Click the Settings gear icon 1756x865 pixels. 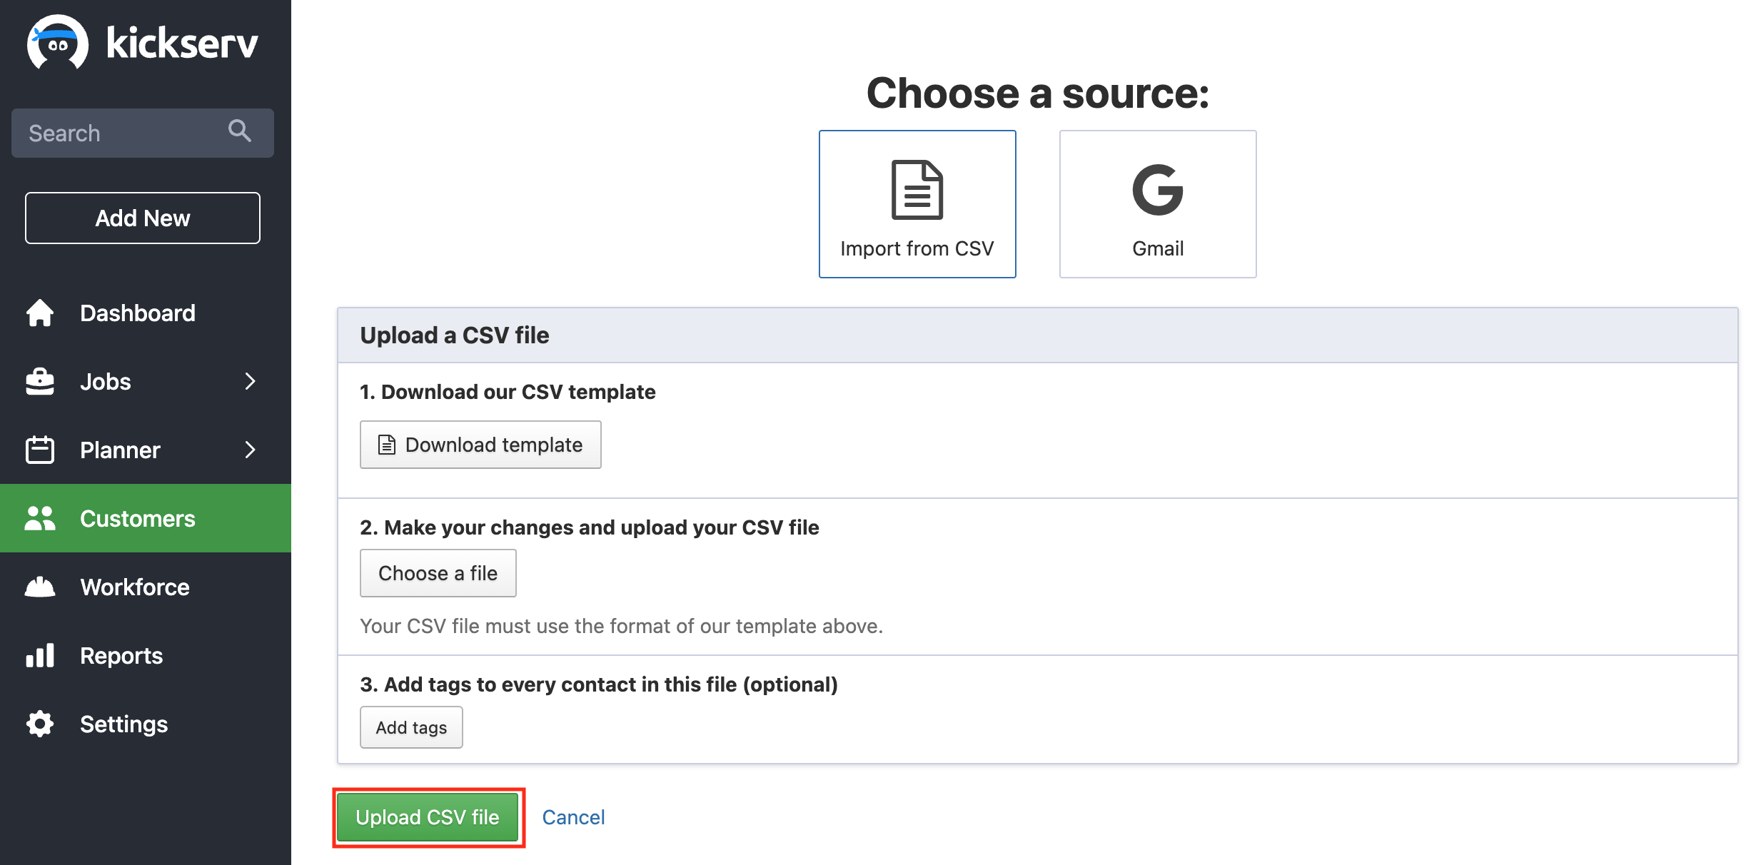click(x=40, y=724)
